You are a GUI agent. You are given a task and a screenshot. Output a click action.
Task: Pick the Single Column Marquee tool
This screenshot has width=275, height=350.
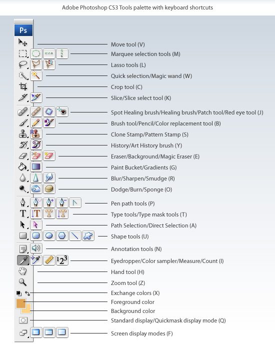point(62,53)
